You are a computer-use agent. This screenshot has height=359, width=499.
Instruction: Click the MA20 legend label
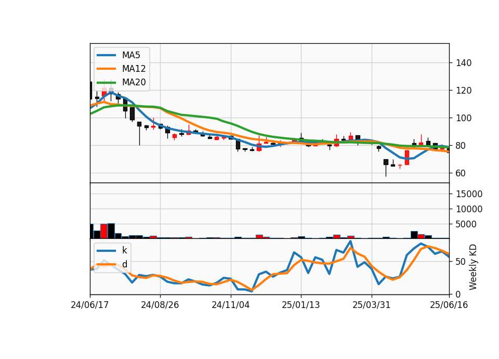[134, 82]
